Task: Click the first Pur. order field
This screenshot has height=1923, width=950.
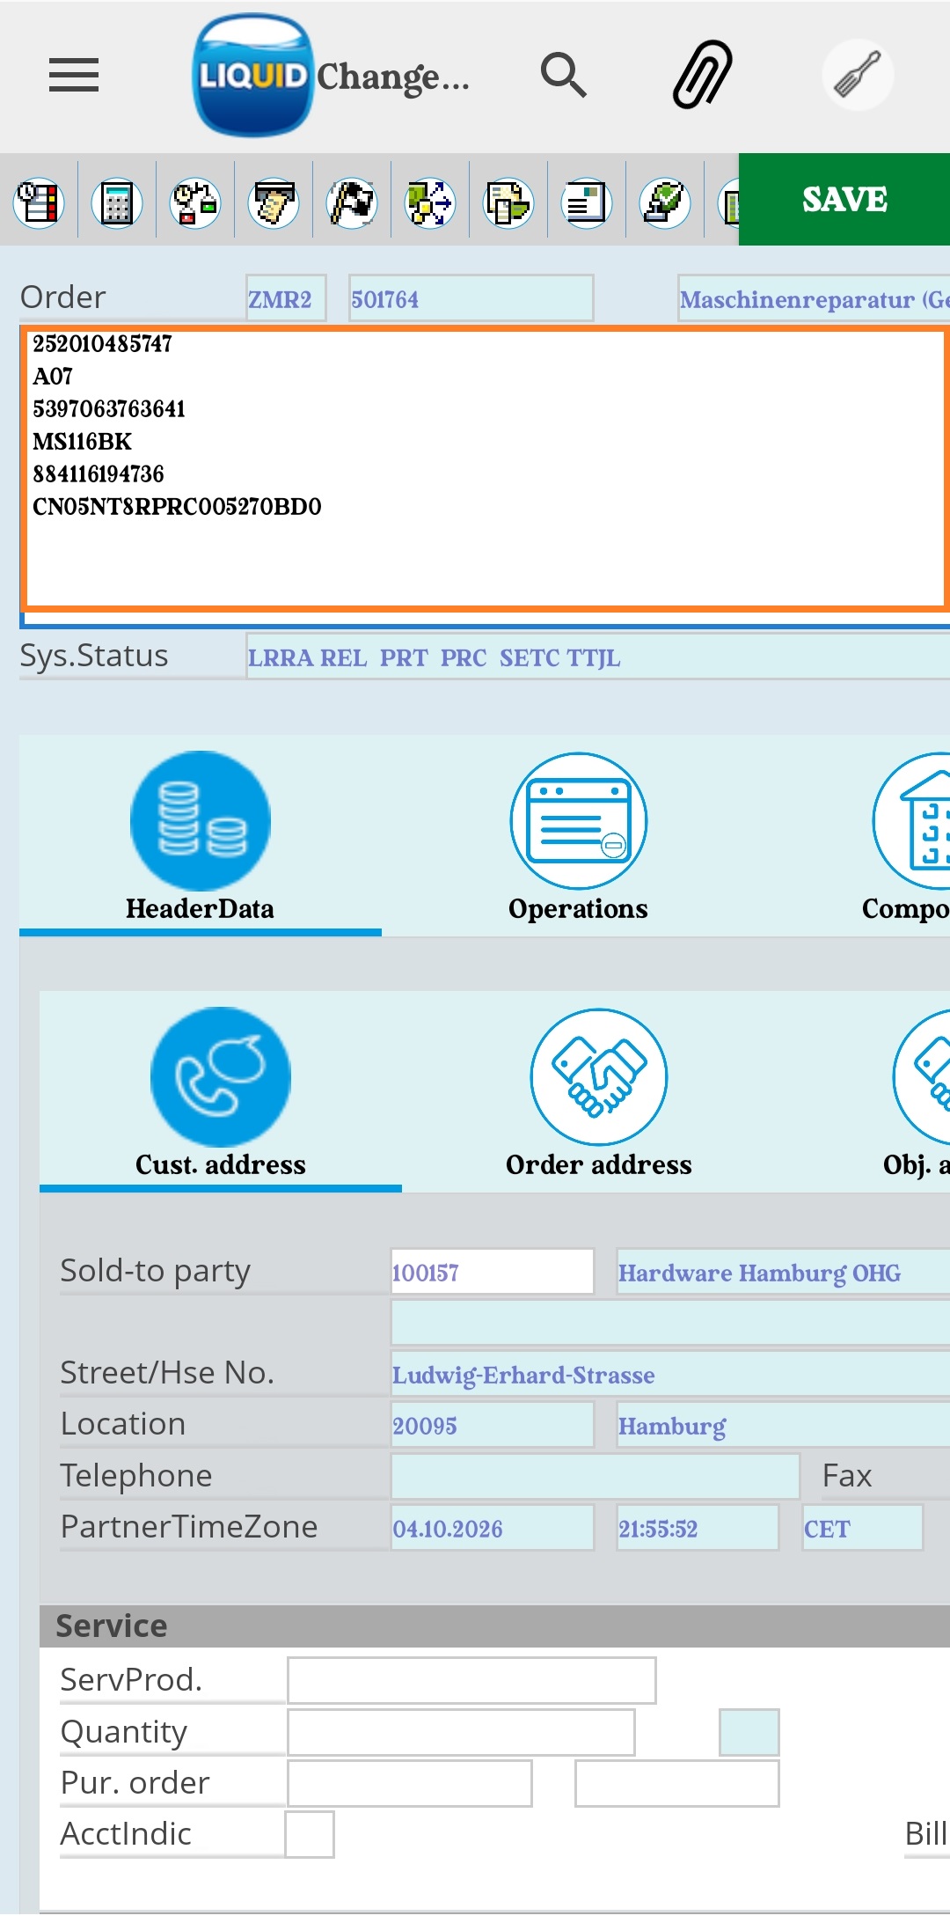Action: coord(410,1783)
